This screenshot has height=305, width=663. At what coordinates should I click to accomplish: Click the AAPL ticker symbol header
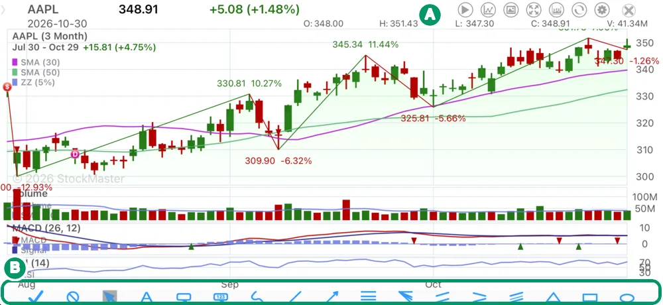click(x=44, y=9)
